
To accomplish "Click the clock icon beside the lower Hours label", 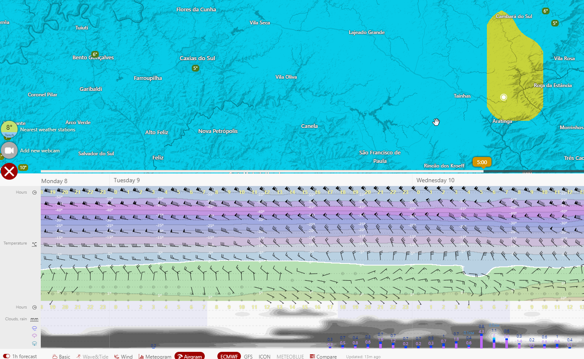I will [34, 307].
